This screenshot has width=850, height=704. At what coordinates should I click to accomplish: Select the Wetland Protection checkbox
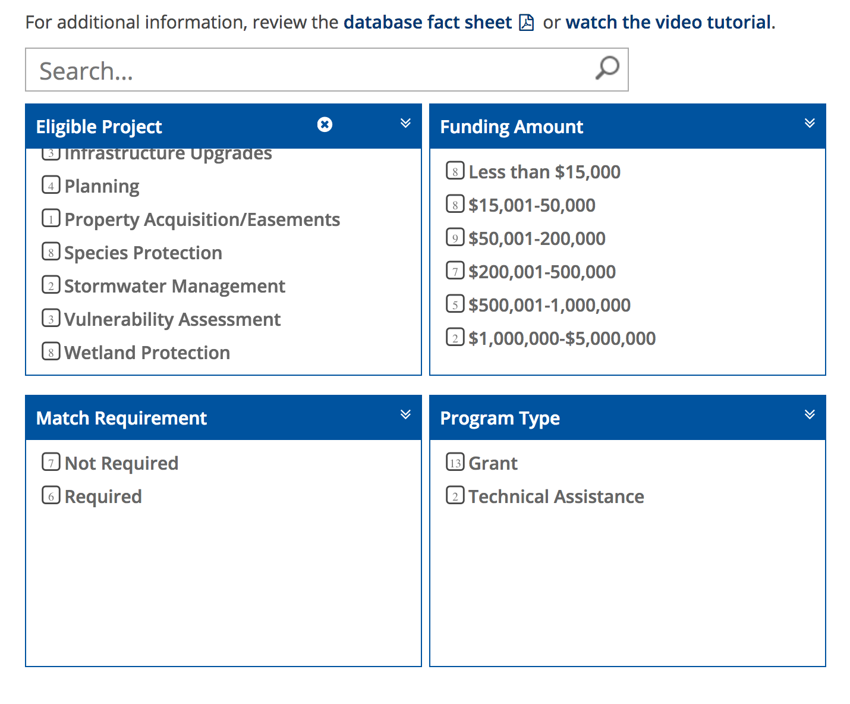tap(51, 351)
